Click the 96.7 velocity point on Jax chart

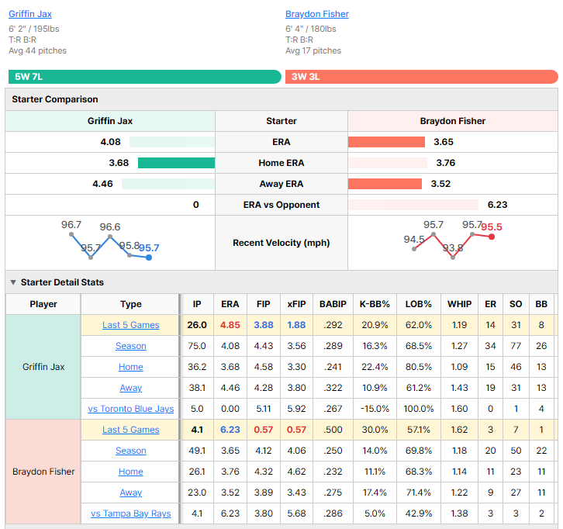coord(71,234)
